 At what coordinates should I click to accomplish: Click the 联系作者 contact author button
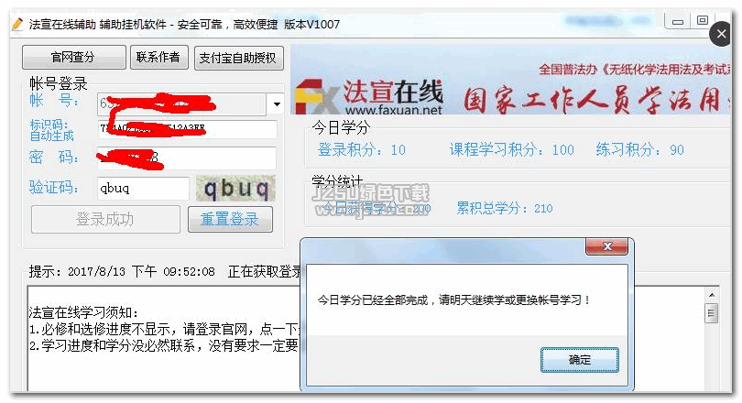[159, 57]
